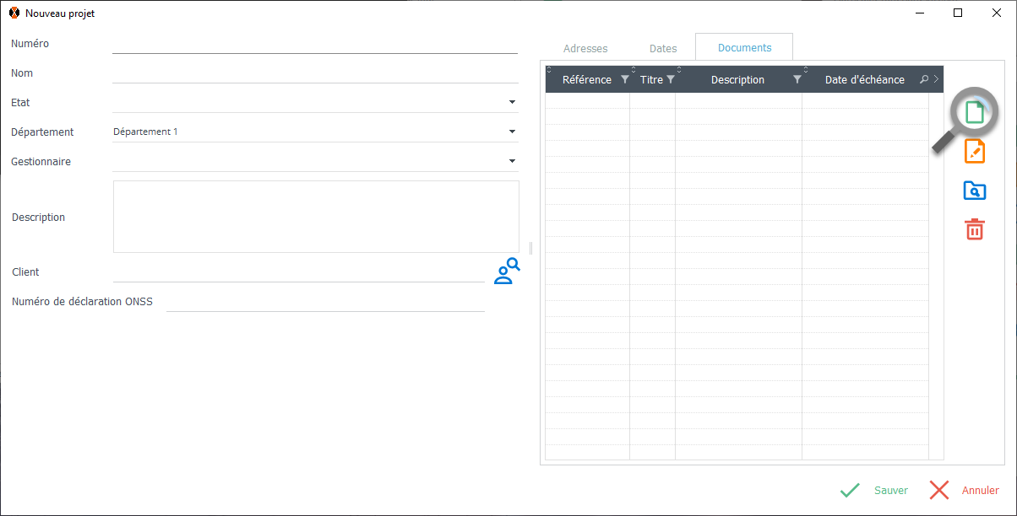Switch to the Dates tab

click(663, 49)
